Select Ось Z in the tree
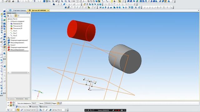This screenshot has width=200, height=112. coord(15,35)
